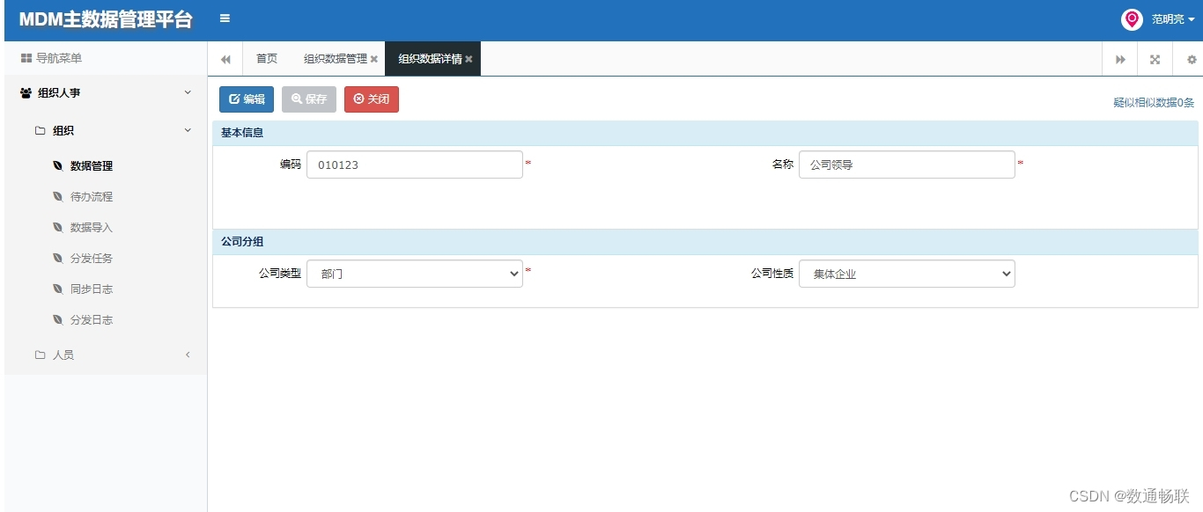The height and width of the screenshot is (512, 1203).
Task: Collapse the 组织 folder chevron
Action: tap(188, 130)
